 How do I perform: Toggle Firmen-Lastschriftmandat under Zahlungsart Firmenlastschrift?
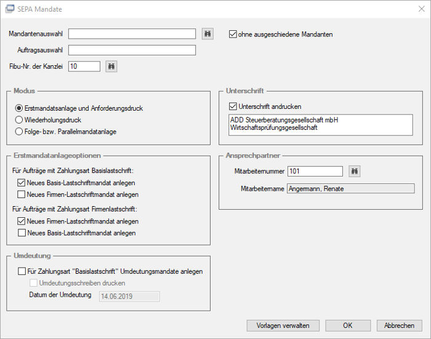click(21, 221)
